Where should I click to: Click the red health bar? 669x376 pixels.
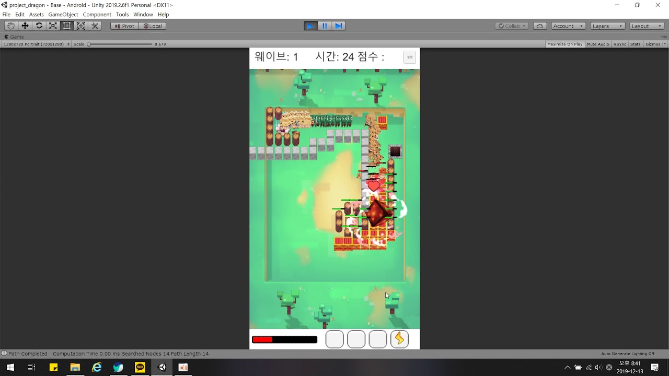pos(284,339)
